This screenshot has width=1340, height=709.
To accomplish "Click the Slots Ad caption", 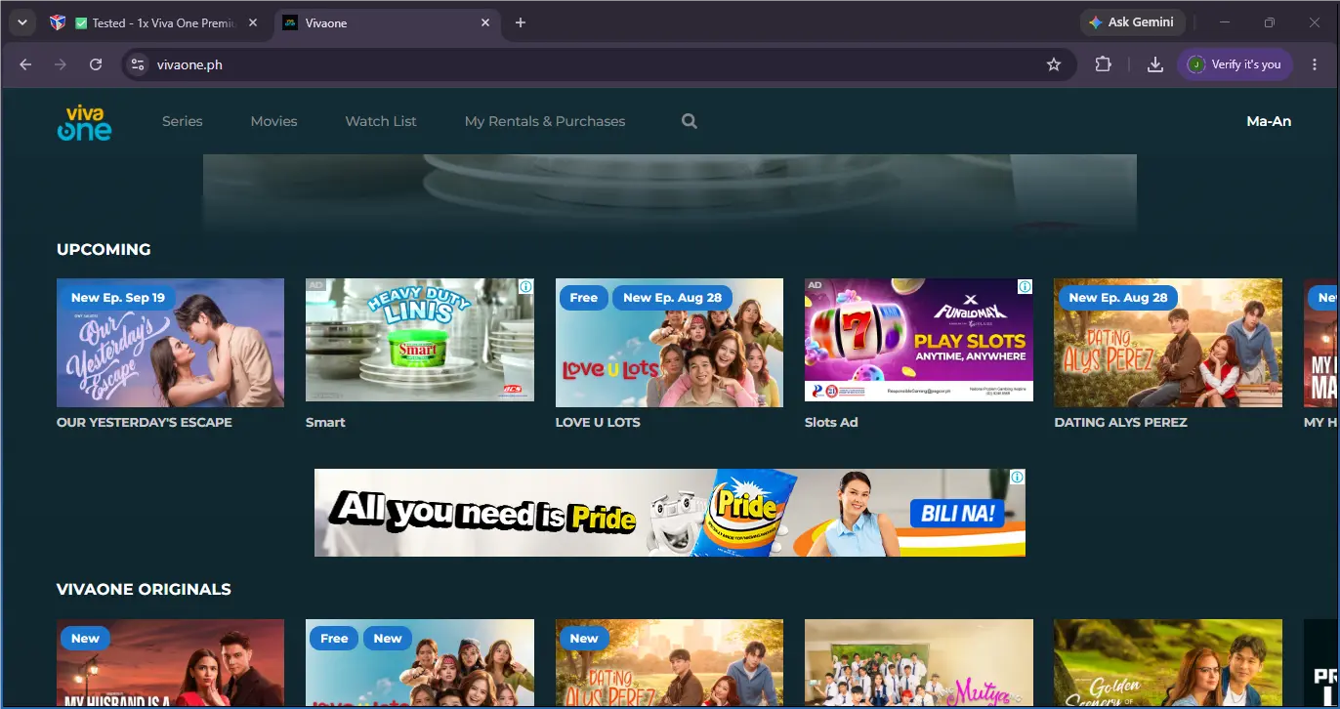I will point(831,423).
